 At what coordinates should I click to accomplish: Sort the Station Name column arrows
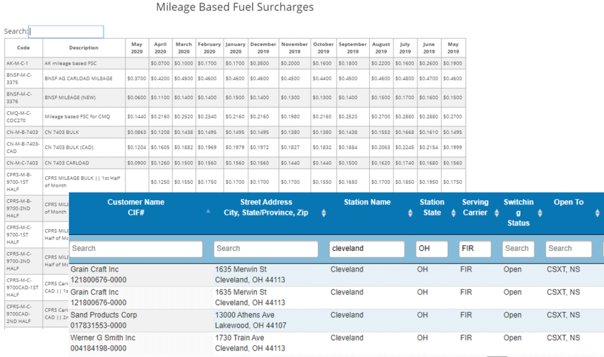coord(410,213)
